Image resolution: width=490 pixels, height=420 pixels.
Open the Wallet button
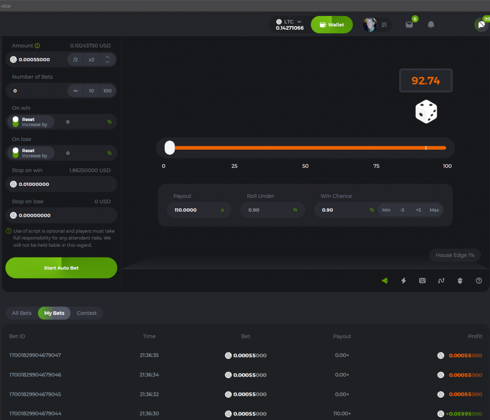(332, 25)
